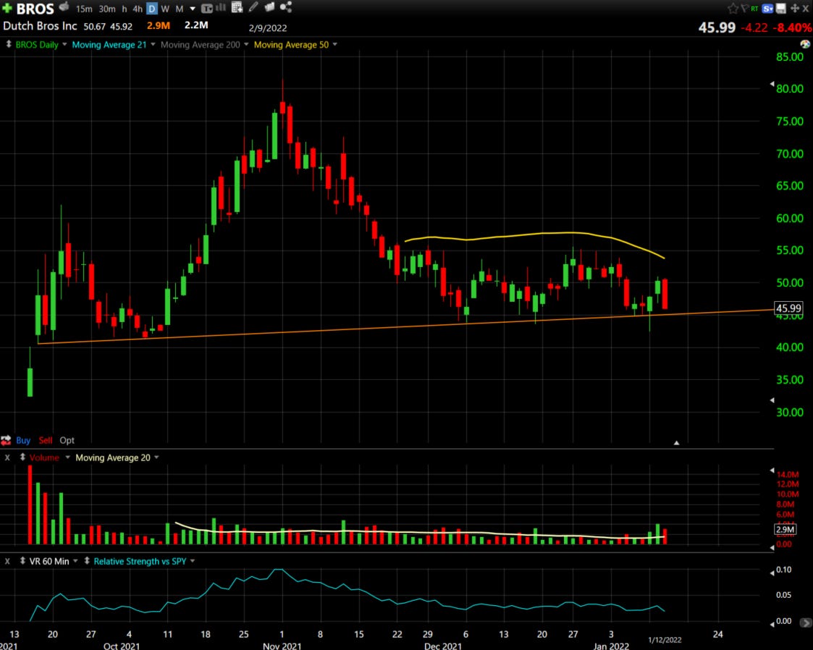Viewport: 813px width, 650px height.
Task: Click the 1/12/2022 date marker on axis
Action: click(665, 640)
